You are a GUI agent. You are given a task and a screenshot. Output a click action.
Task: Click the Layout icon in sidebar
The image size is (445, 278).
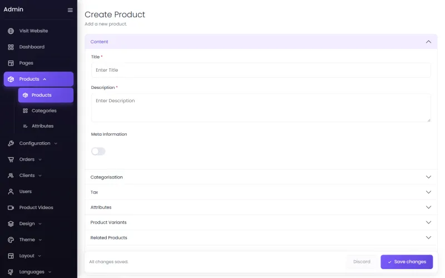point(11,256)
